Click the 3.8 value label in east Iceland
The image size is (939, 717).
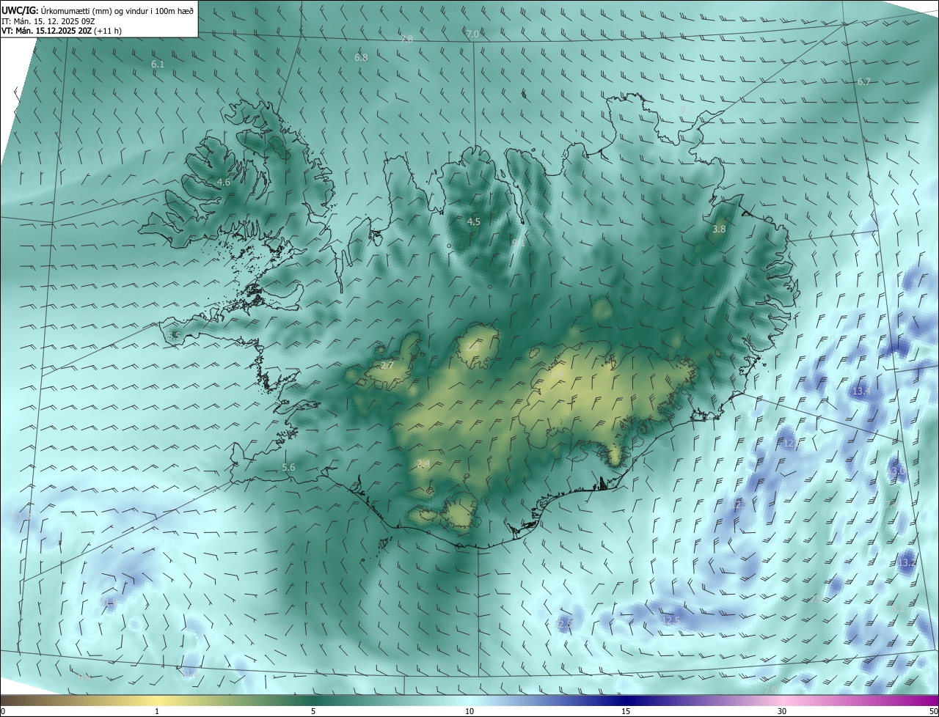[719, 229]
